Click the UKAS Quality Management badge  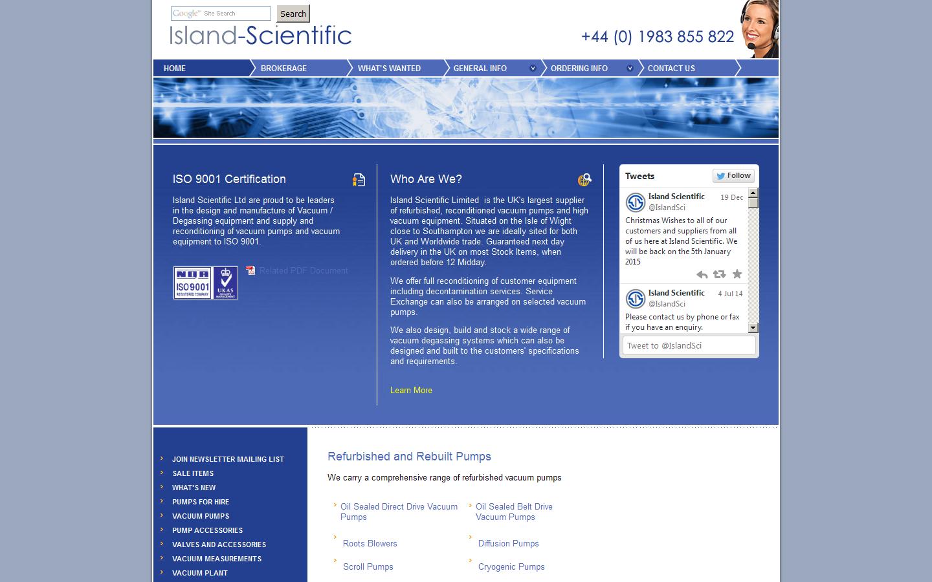pos(225,283)
